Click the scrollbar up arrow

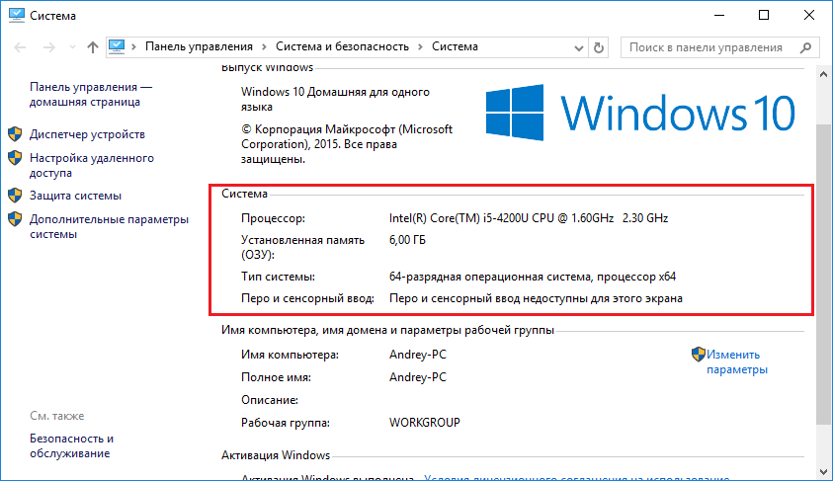pos(823,74)
